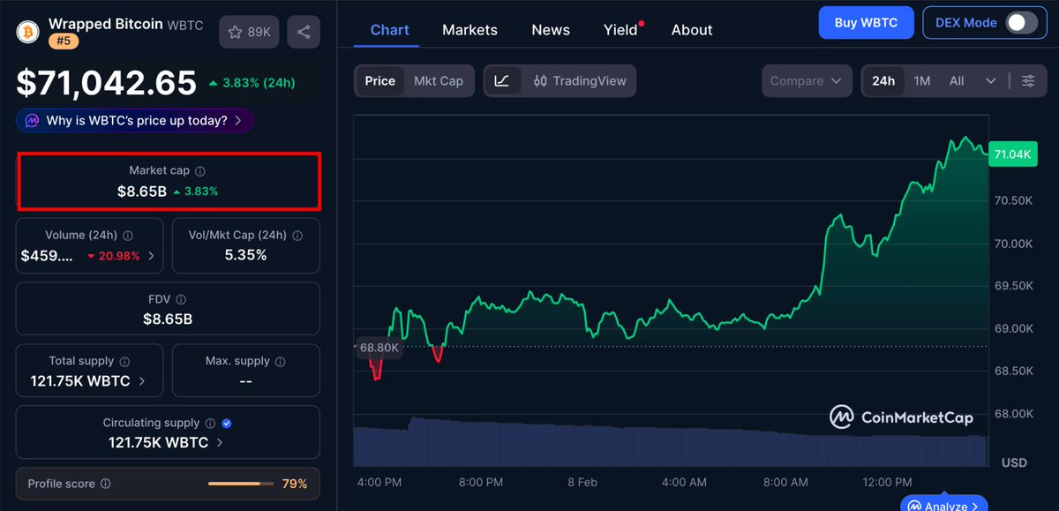This screenshot has width=1059, height=511.
Task: Select the line chart icon
Action: [x=502, y=81]
